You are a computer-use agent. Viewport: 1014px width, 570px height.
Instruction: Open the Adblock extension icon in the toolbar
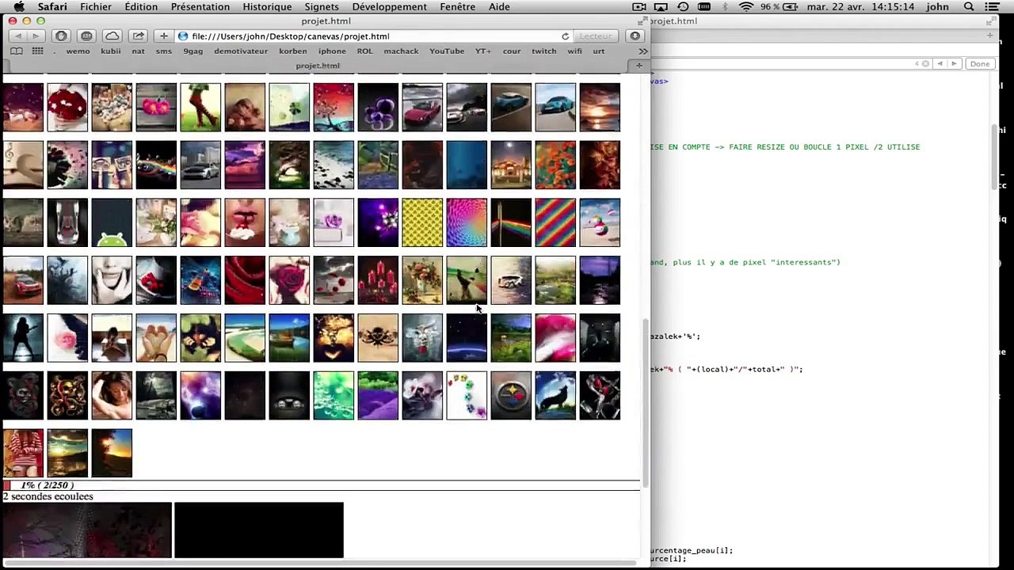pyautogui.click(x=61, y=36)
